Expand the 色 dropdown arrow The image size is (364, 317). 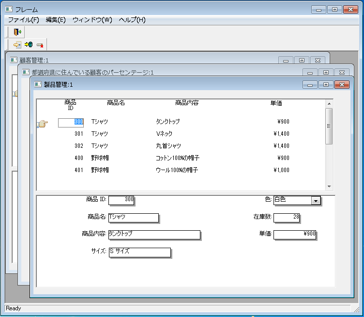(316, 201)
